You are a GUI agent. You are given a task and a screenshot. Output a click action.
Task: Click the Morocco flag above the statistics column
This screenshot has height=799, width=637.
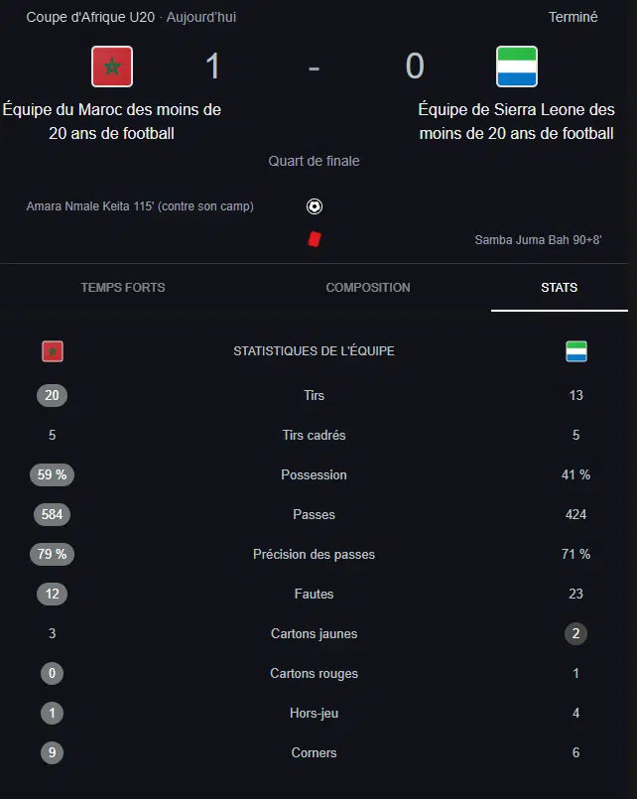point(52,350)
